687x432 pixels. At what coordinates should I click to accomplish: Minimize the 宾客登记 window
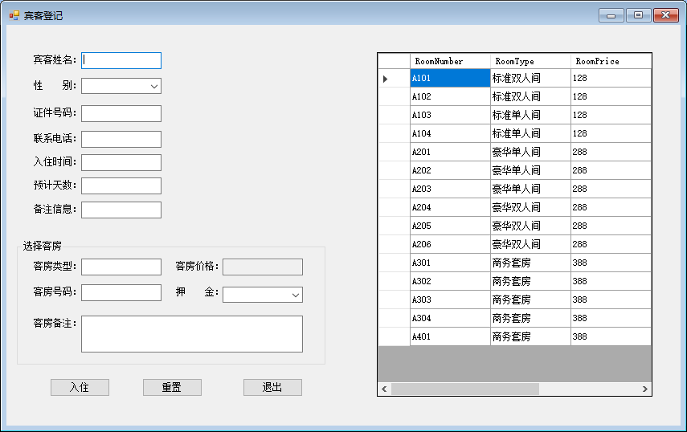pos(611,15)
